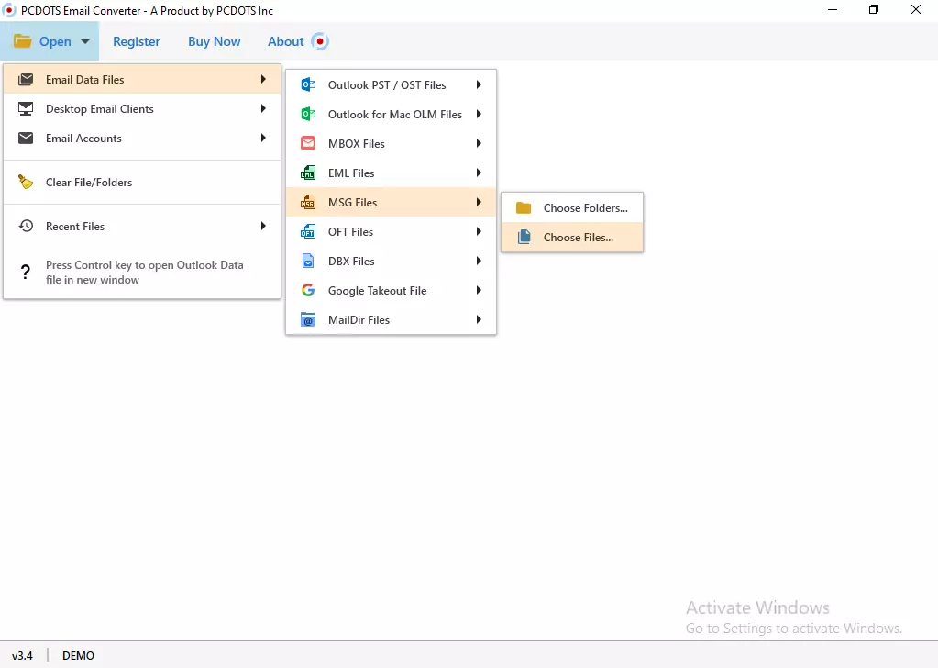Choose Clear File/Folders menu entry
Viewport: 938px width, 668px height.
142,182
